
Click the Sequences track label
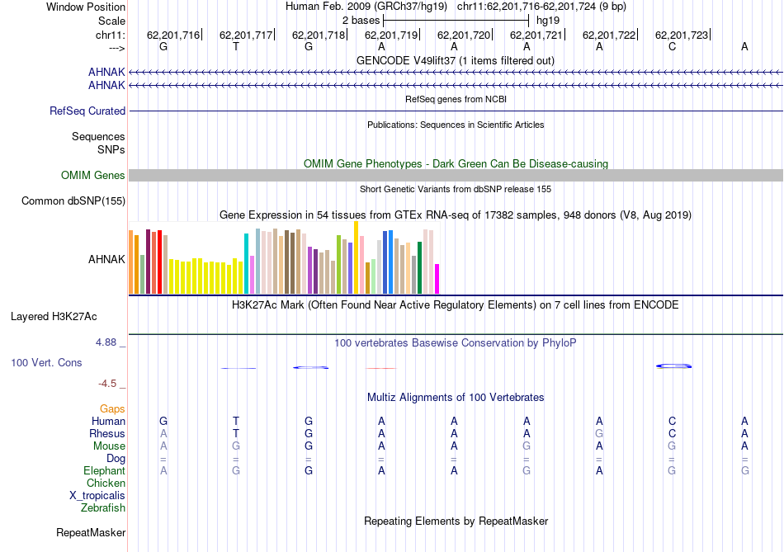pos(98,136)
